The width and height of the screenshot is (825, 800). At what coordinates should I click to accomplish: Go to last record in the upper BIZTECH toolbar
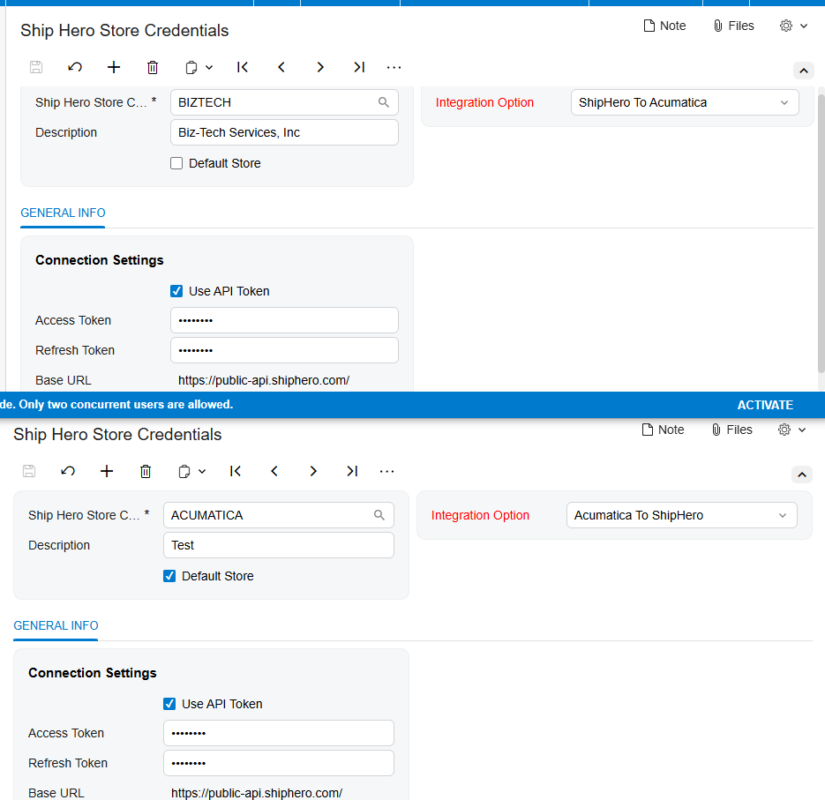pos(359,67)
